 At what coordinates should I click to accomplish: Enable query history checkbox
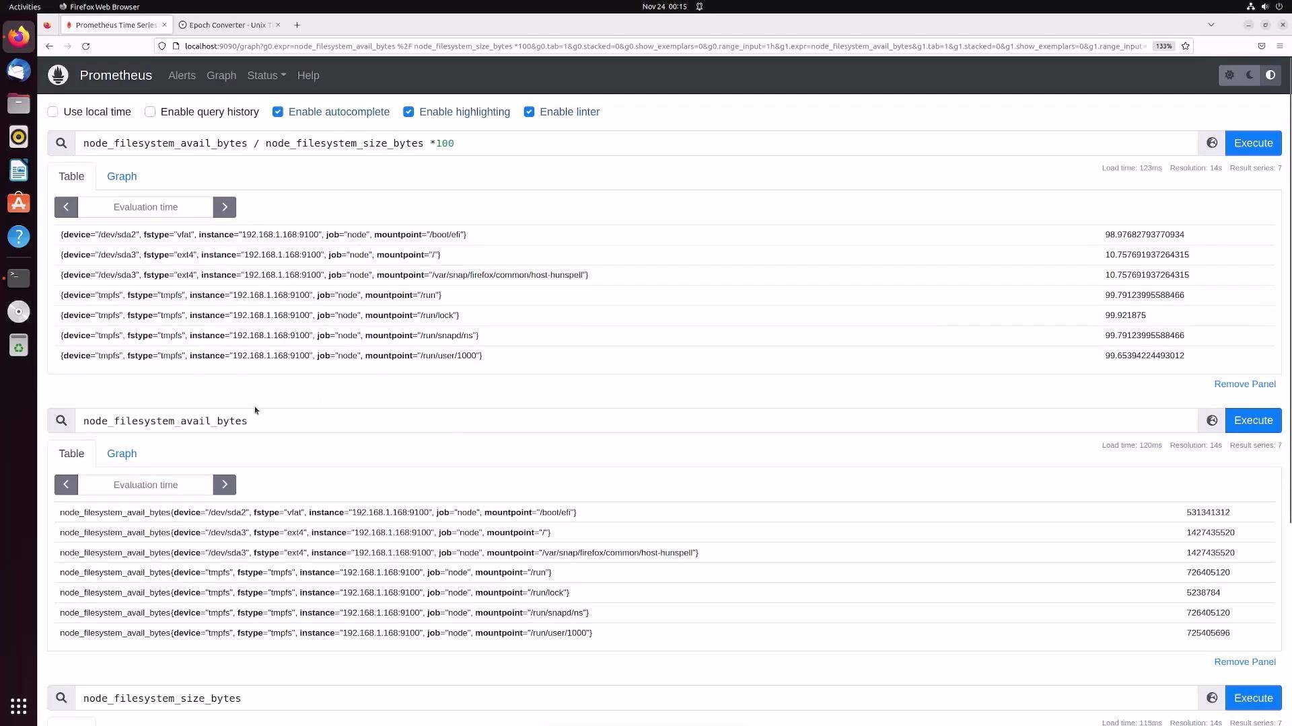[150, 112]
